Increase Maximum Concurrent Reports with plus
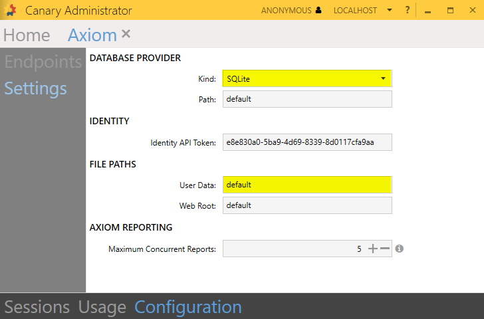This screenshot has width=484, height=319. tap(372, 249)
